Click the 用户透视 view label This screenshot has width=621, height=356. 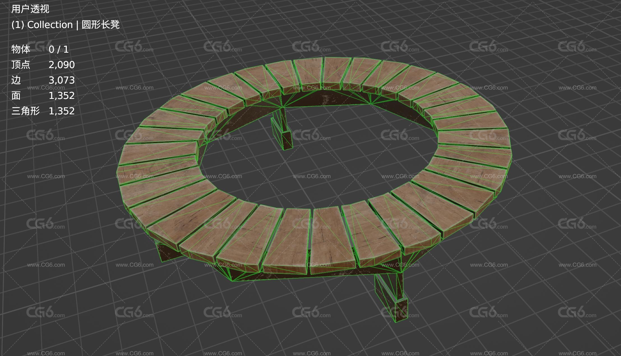coord(30,9)
